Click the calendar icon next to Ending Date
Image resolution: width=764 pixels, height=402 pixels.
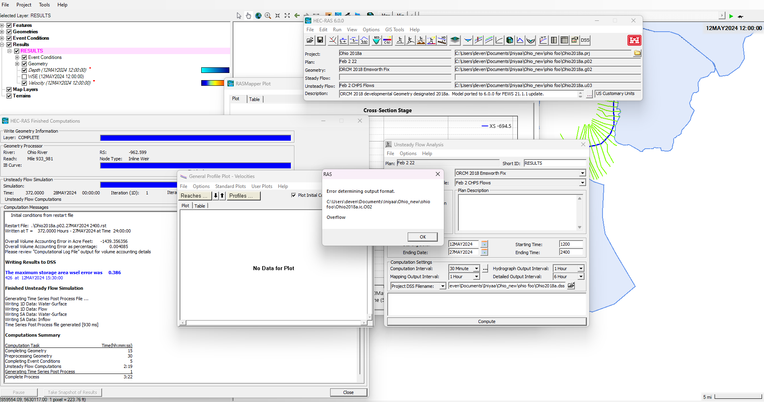[x=484, y=252]
